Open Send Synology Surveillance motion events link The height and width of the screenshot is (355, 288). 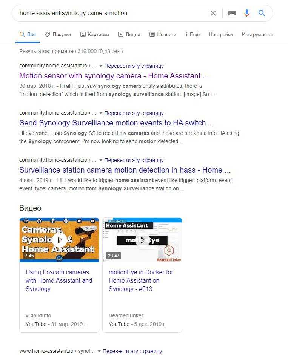(117, 123)
